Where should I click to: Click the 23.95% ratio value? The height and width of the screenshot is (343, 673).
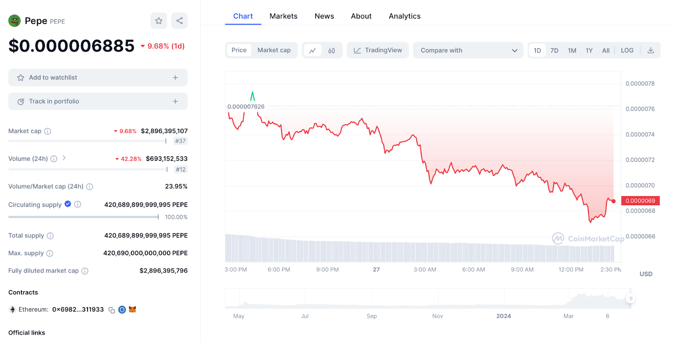[x=176, y=187]
